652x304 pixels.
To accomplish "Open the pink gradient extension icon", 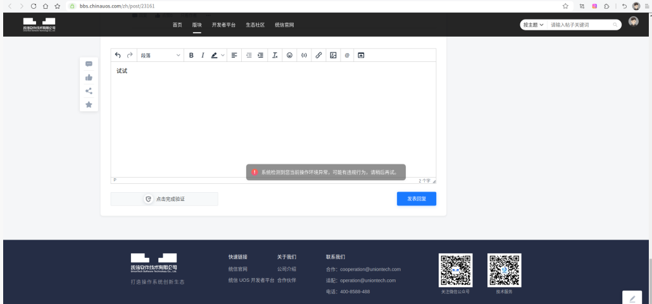I will [594, 6].
